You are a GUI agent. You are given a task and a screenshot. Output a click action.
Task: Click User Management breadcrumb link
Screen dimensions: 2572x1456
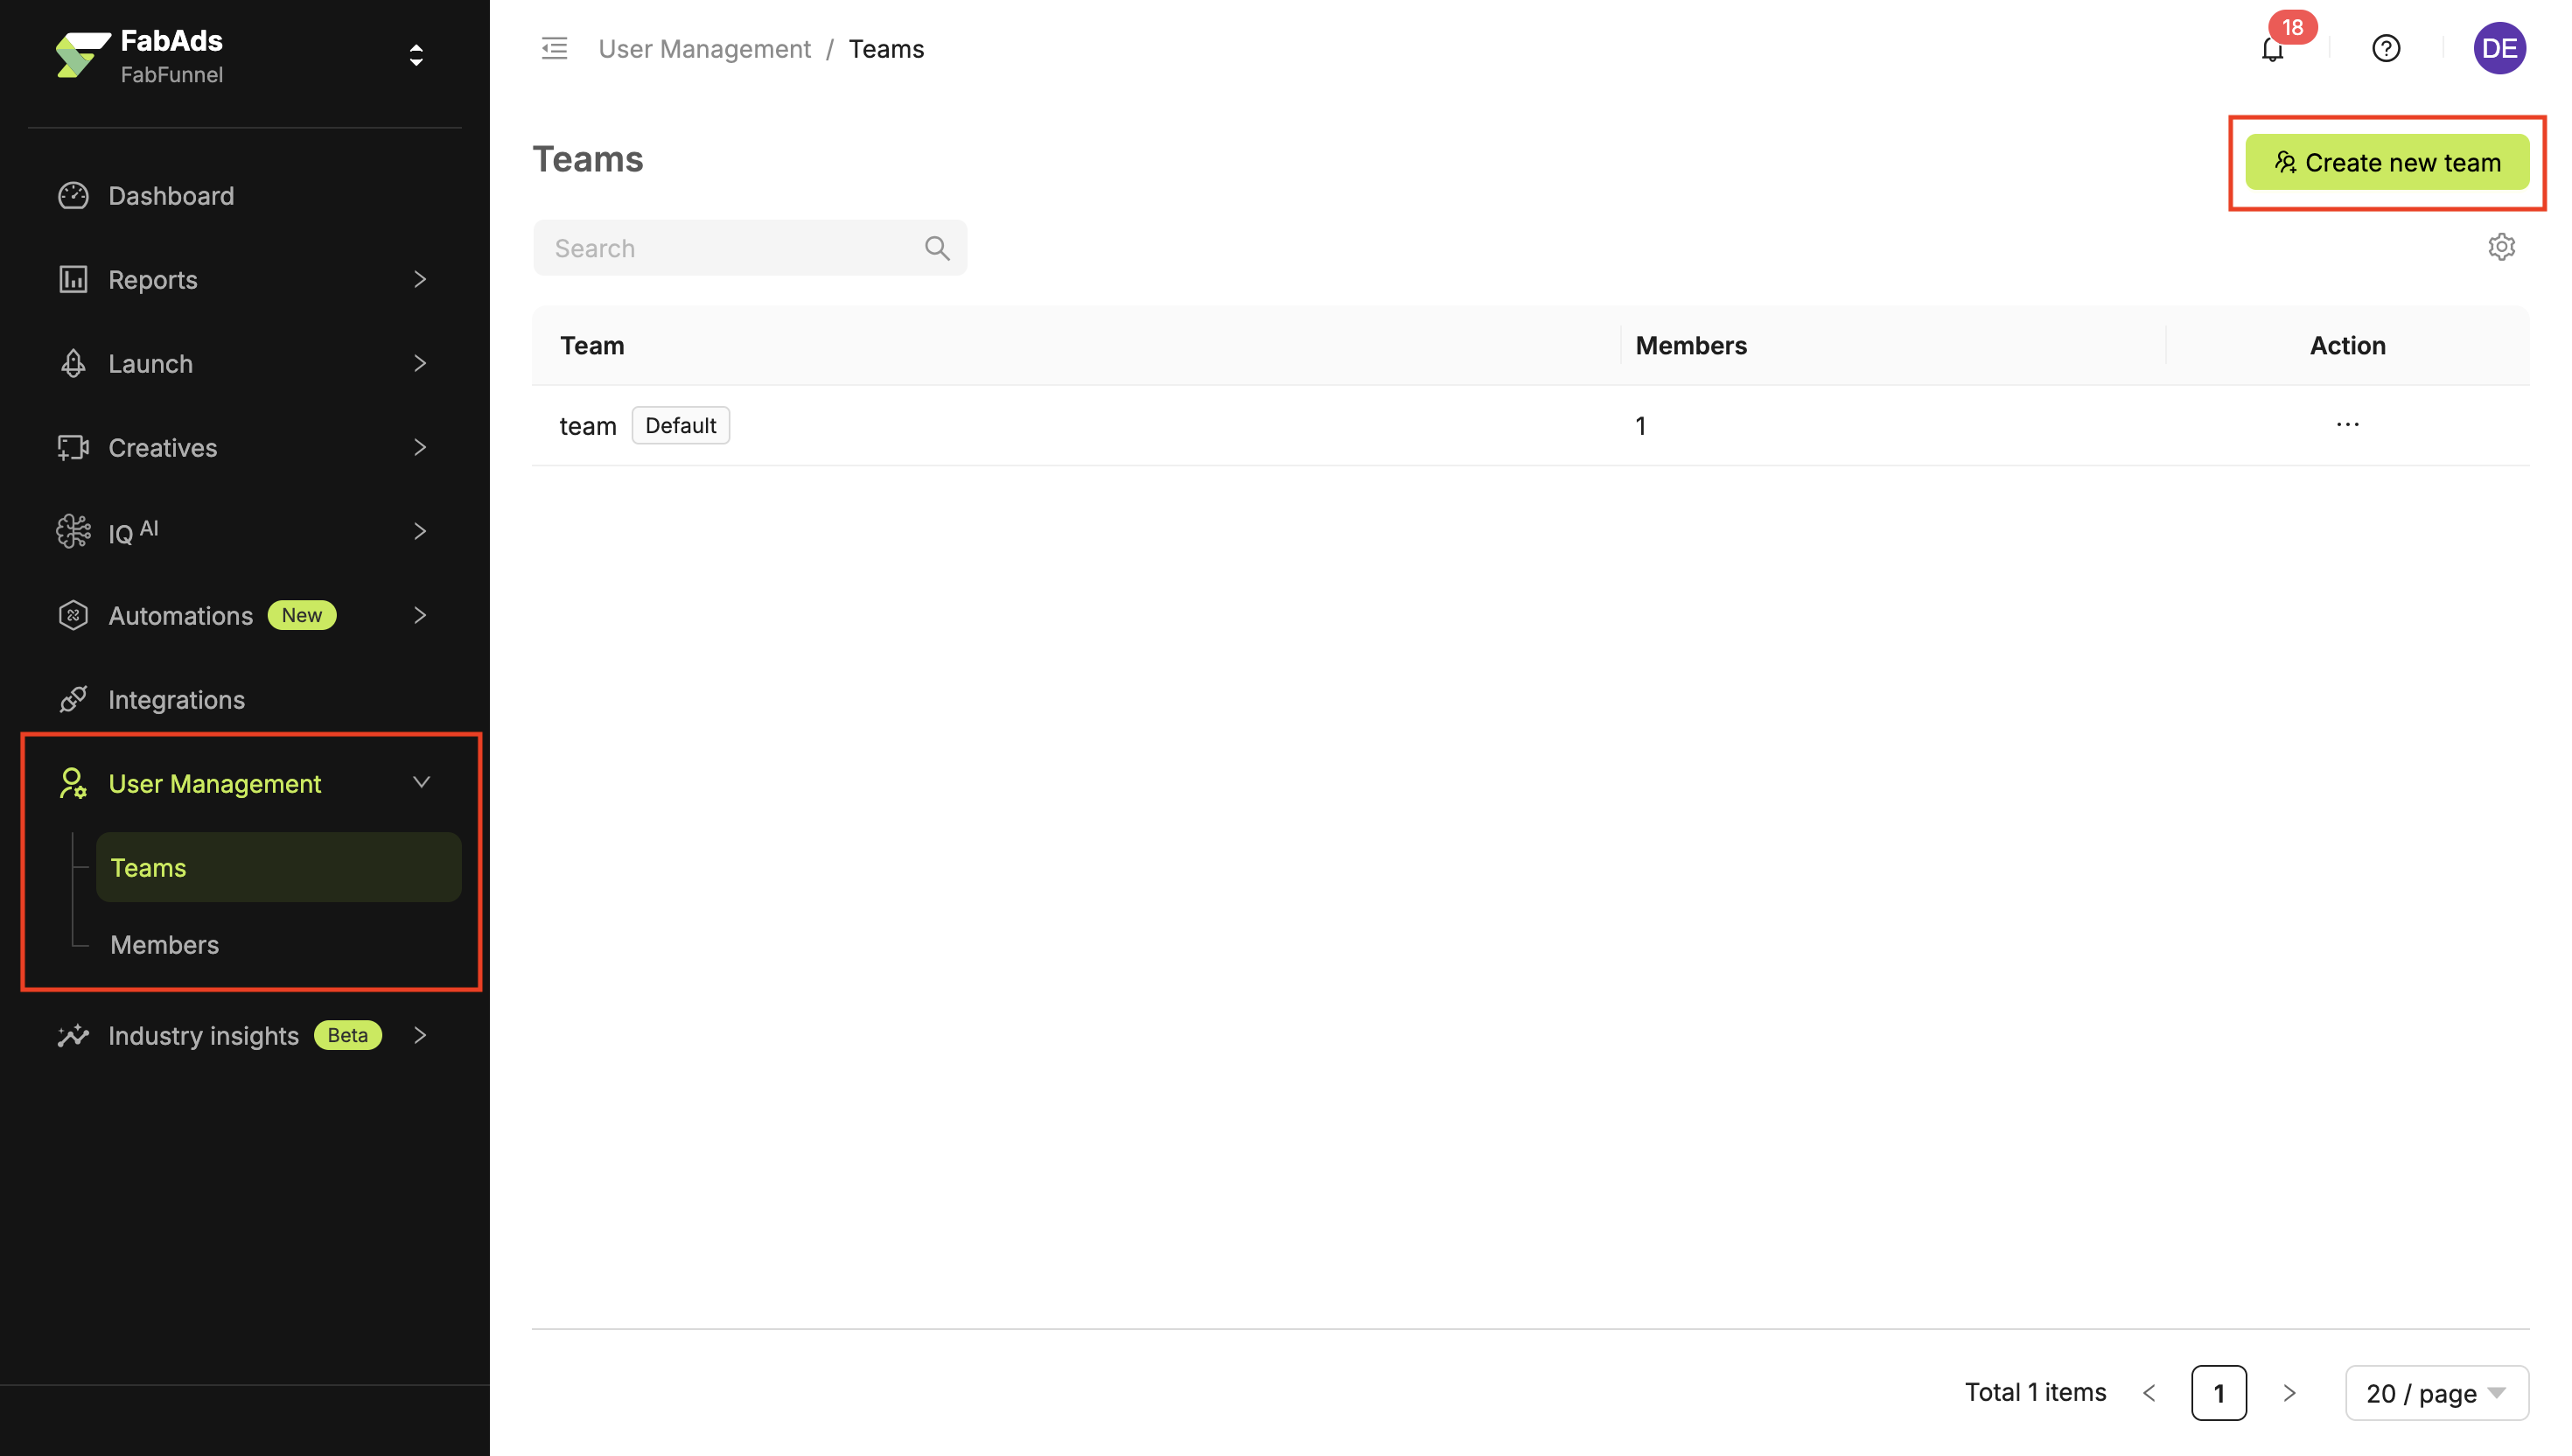703,49
